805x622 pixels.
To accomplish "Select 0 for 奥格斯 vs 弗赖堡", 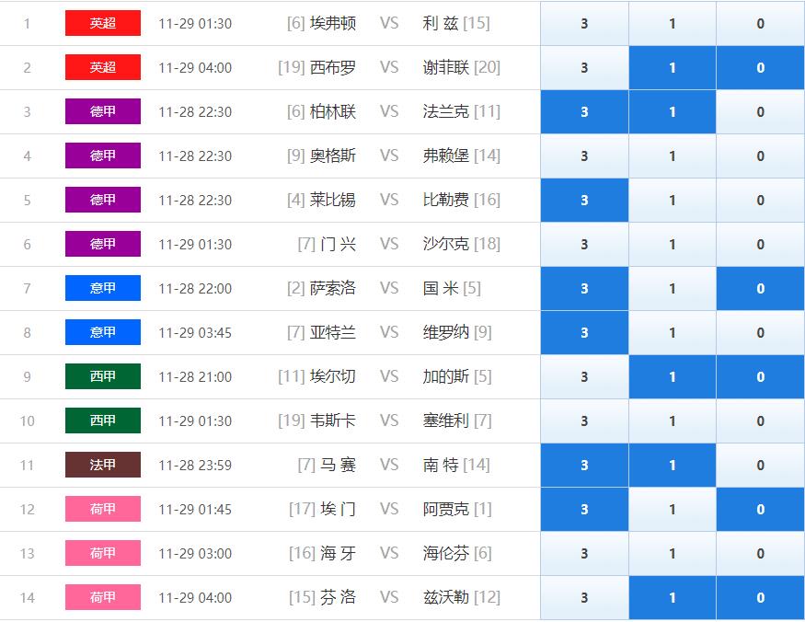I will (760, 155).
